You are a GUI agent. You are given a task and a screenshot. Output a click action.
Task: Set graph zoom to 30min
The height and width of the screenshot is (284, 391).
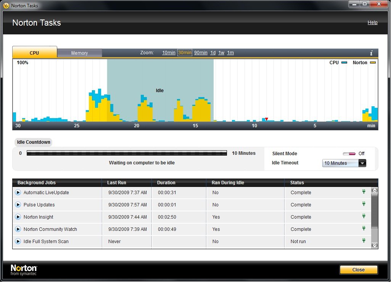185,53
